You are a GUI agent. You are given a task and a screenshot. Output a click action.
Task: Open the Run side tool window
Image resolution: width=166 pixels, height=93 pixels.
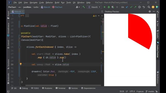tap(158, 24)
